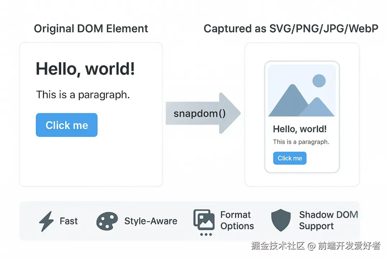Click the shield Shadow DOM icon

point(281,220)
